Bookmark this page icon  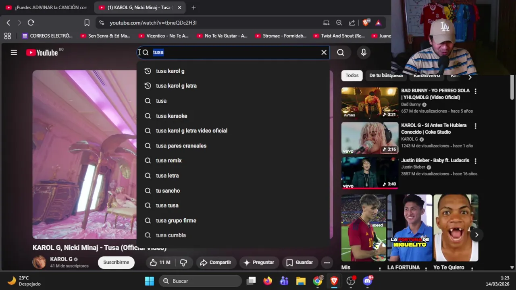[x=87, y=23]
